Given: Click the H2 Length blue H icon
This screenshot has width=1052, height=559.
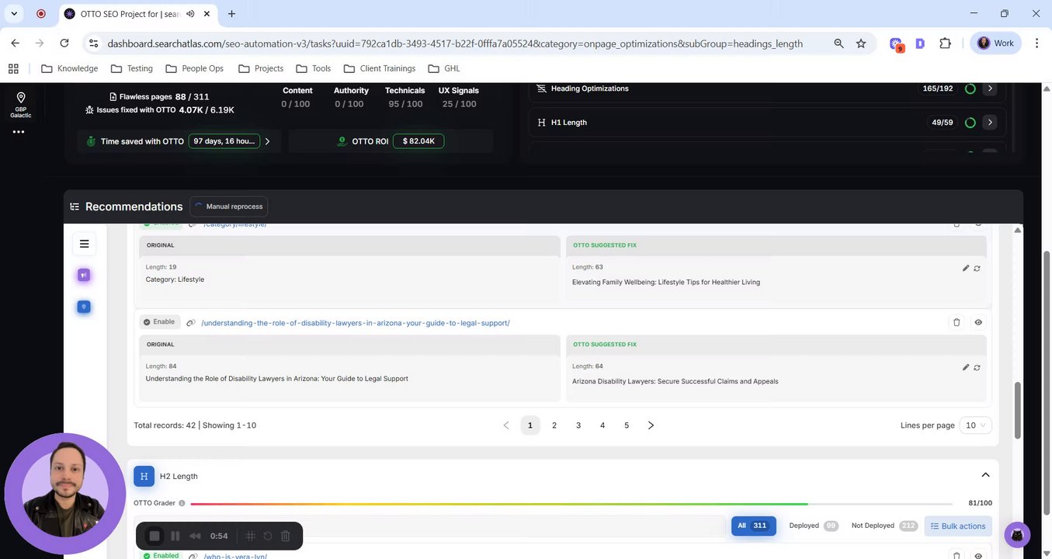Looking at the screenshot, I should pyautogui.click(x=144, y=476).
